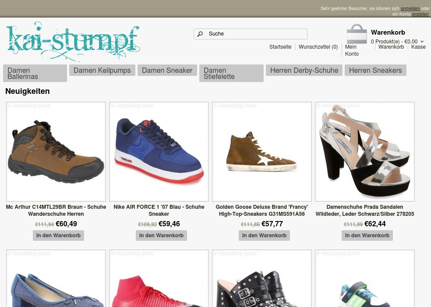The height and width of the screenshot is (307, 431).
Task: Type in the Suche search field
Action: pyautogui.click(x=256, y=34)
